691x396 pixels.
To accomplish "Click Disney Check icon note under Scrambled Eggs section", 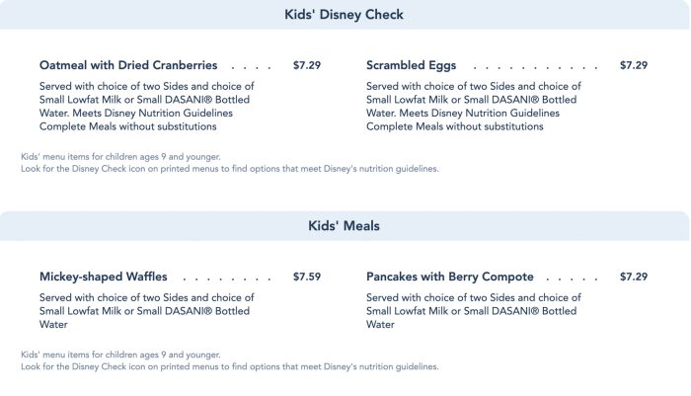I will [x=229, y=169].
